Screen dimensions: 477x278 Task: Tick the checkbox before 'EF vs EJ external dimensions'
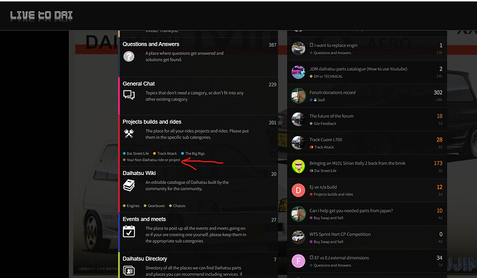(311, 257)
